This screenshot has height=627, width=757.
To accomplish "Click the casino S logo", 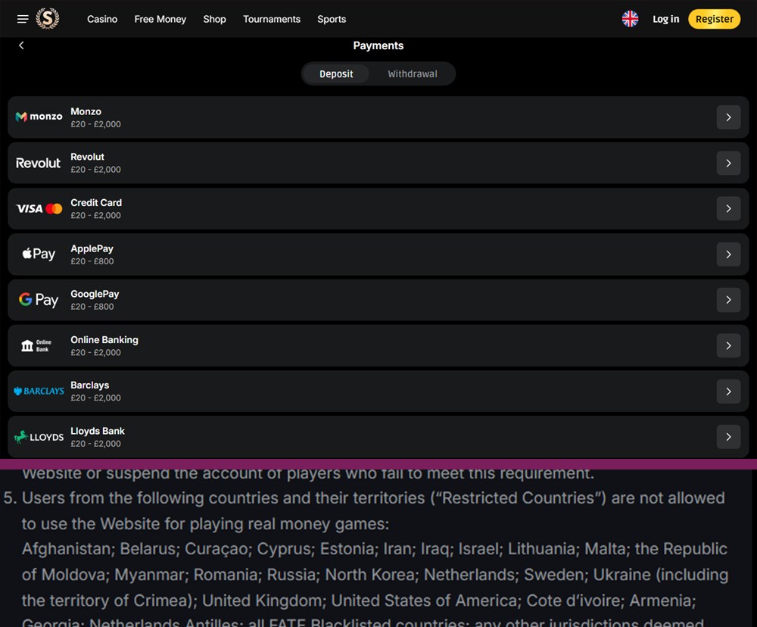I will pos(47,19).
